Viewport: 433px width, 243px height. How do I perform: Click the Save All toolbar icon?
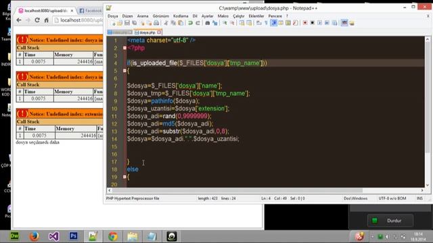(135, 23)
